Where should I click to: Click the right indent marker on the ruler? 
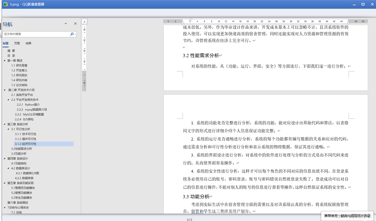[348, 23]
